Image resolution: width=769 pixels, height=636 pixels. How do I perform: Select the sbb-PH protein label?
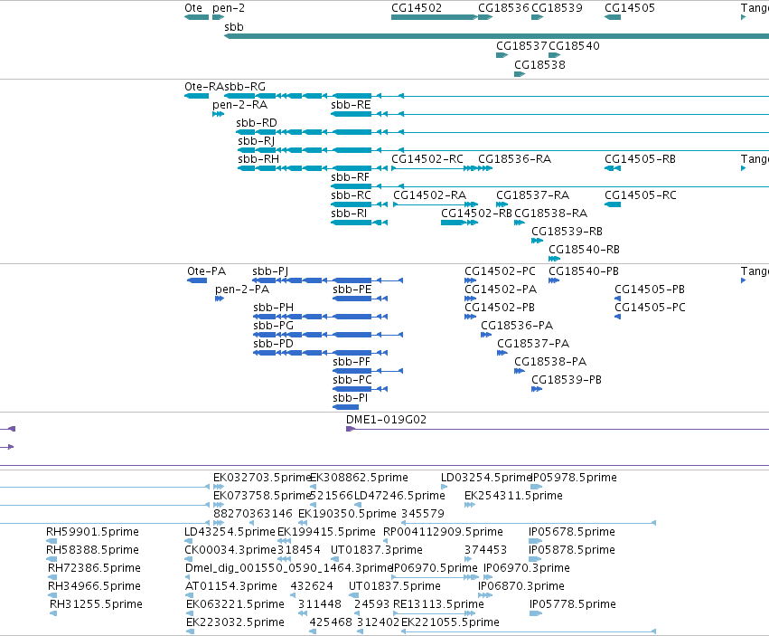click(x=273, y=308)
